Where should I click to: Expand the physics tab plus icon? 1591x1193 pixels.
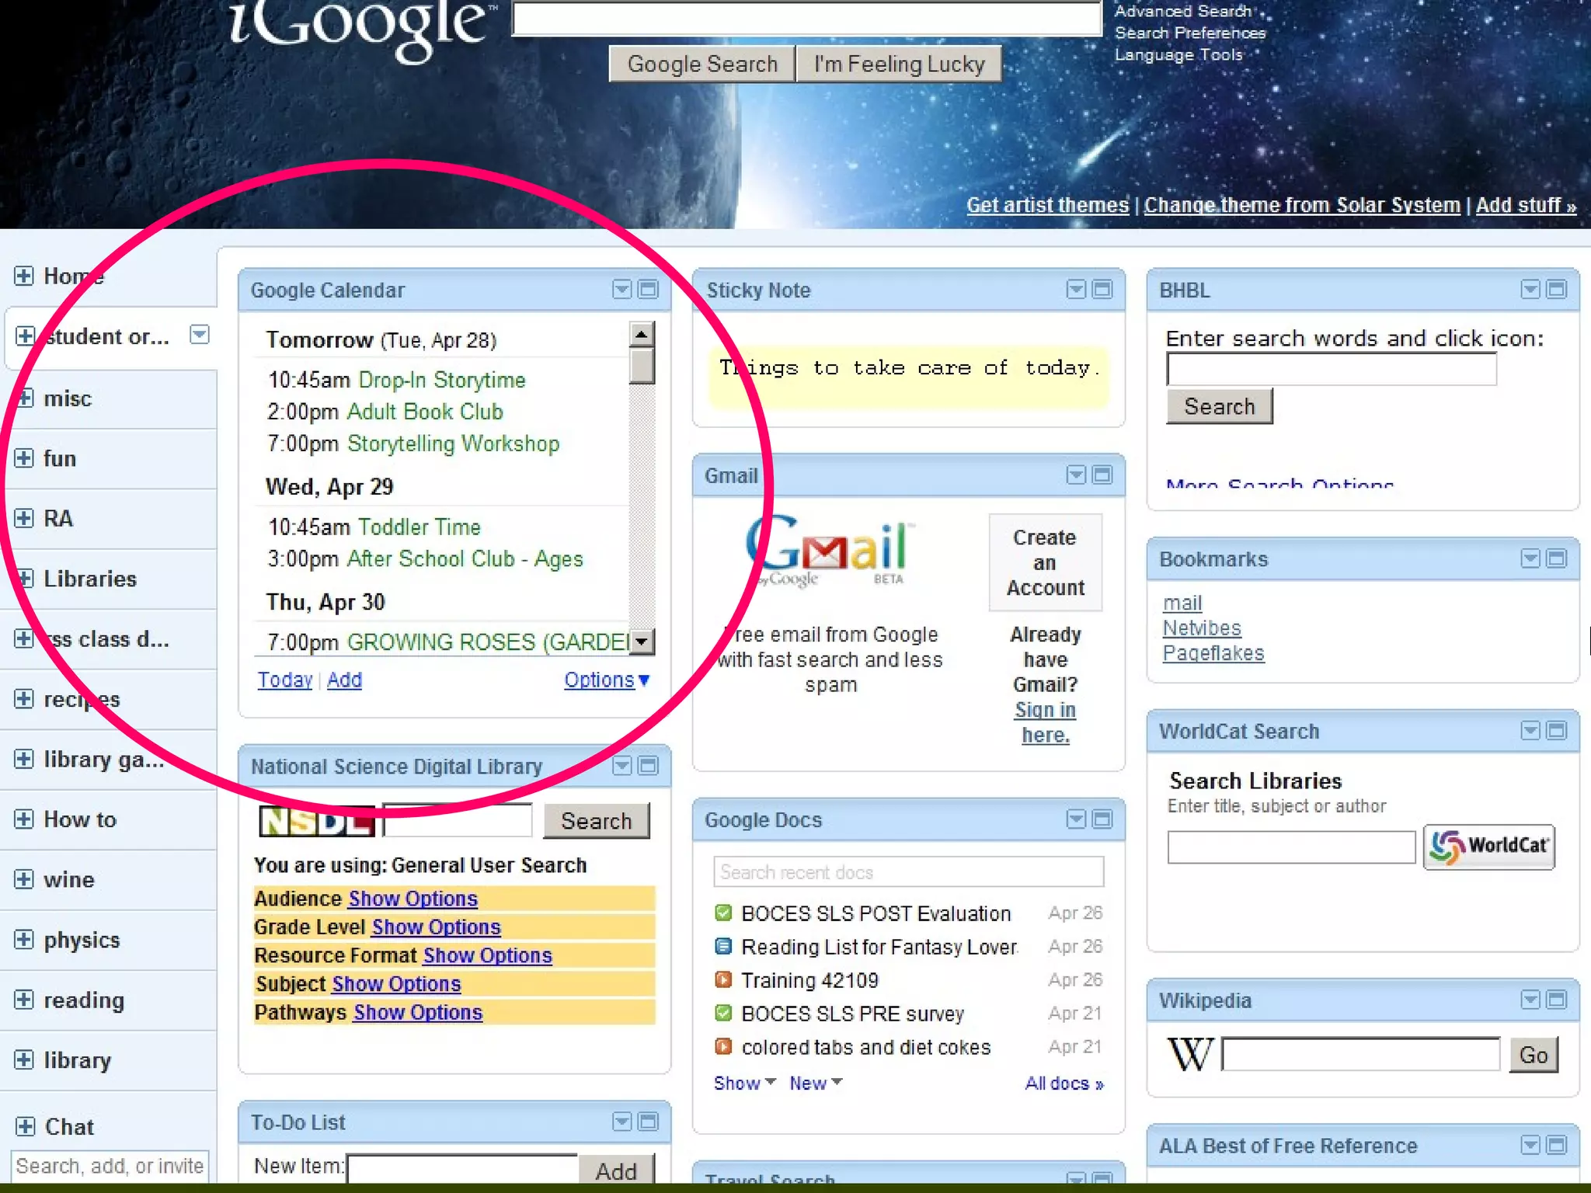(24, 940)
